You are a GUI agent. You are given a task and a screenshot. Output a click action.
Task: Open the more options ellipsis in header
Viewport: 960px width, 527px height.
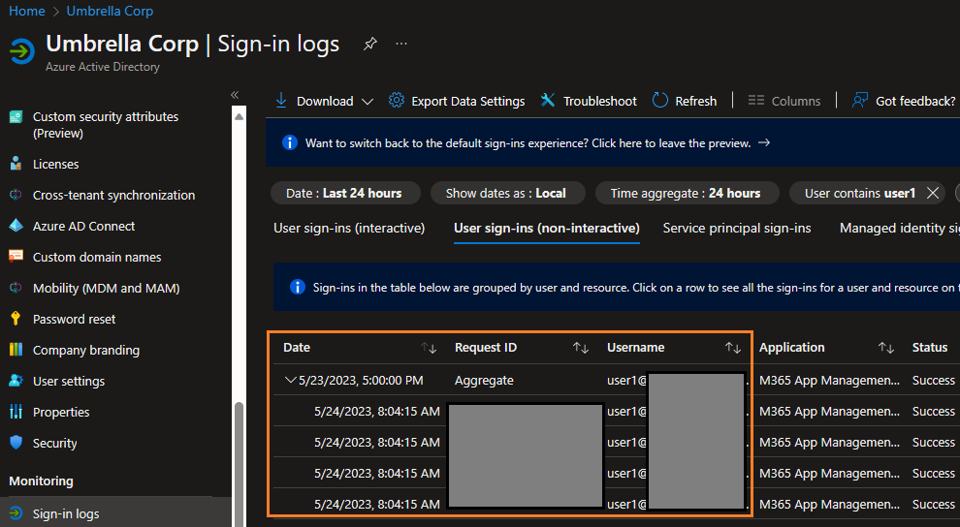[401, 44]
